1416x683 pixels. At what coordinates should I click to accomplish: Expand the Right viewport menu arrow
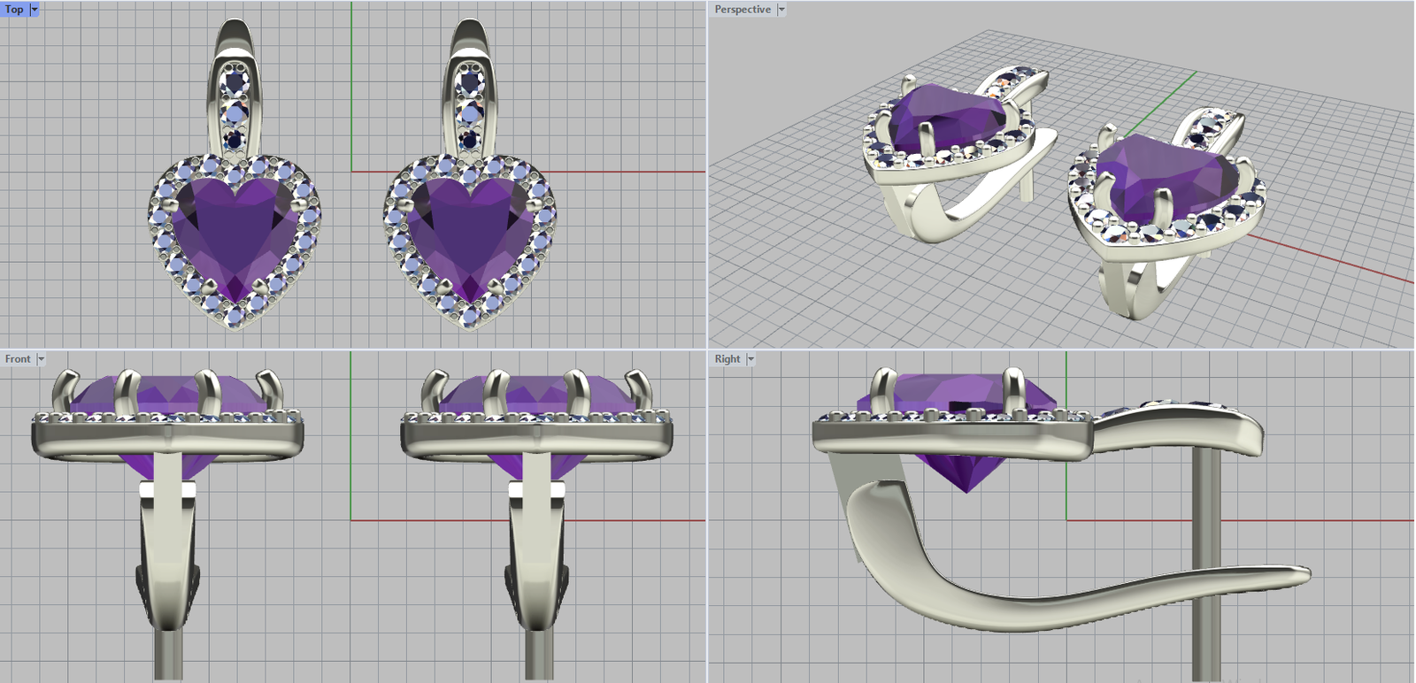click(x=750, y=359)
